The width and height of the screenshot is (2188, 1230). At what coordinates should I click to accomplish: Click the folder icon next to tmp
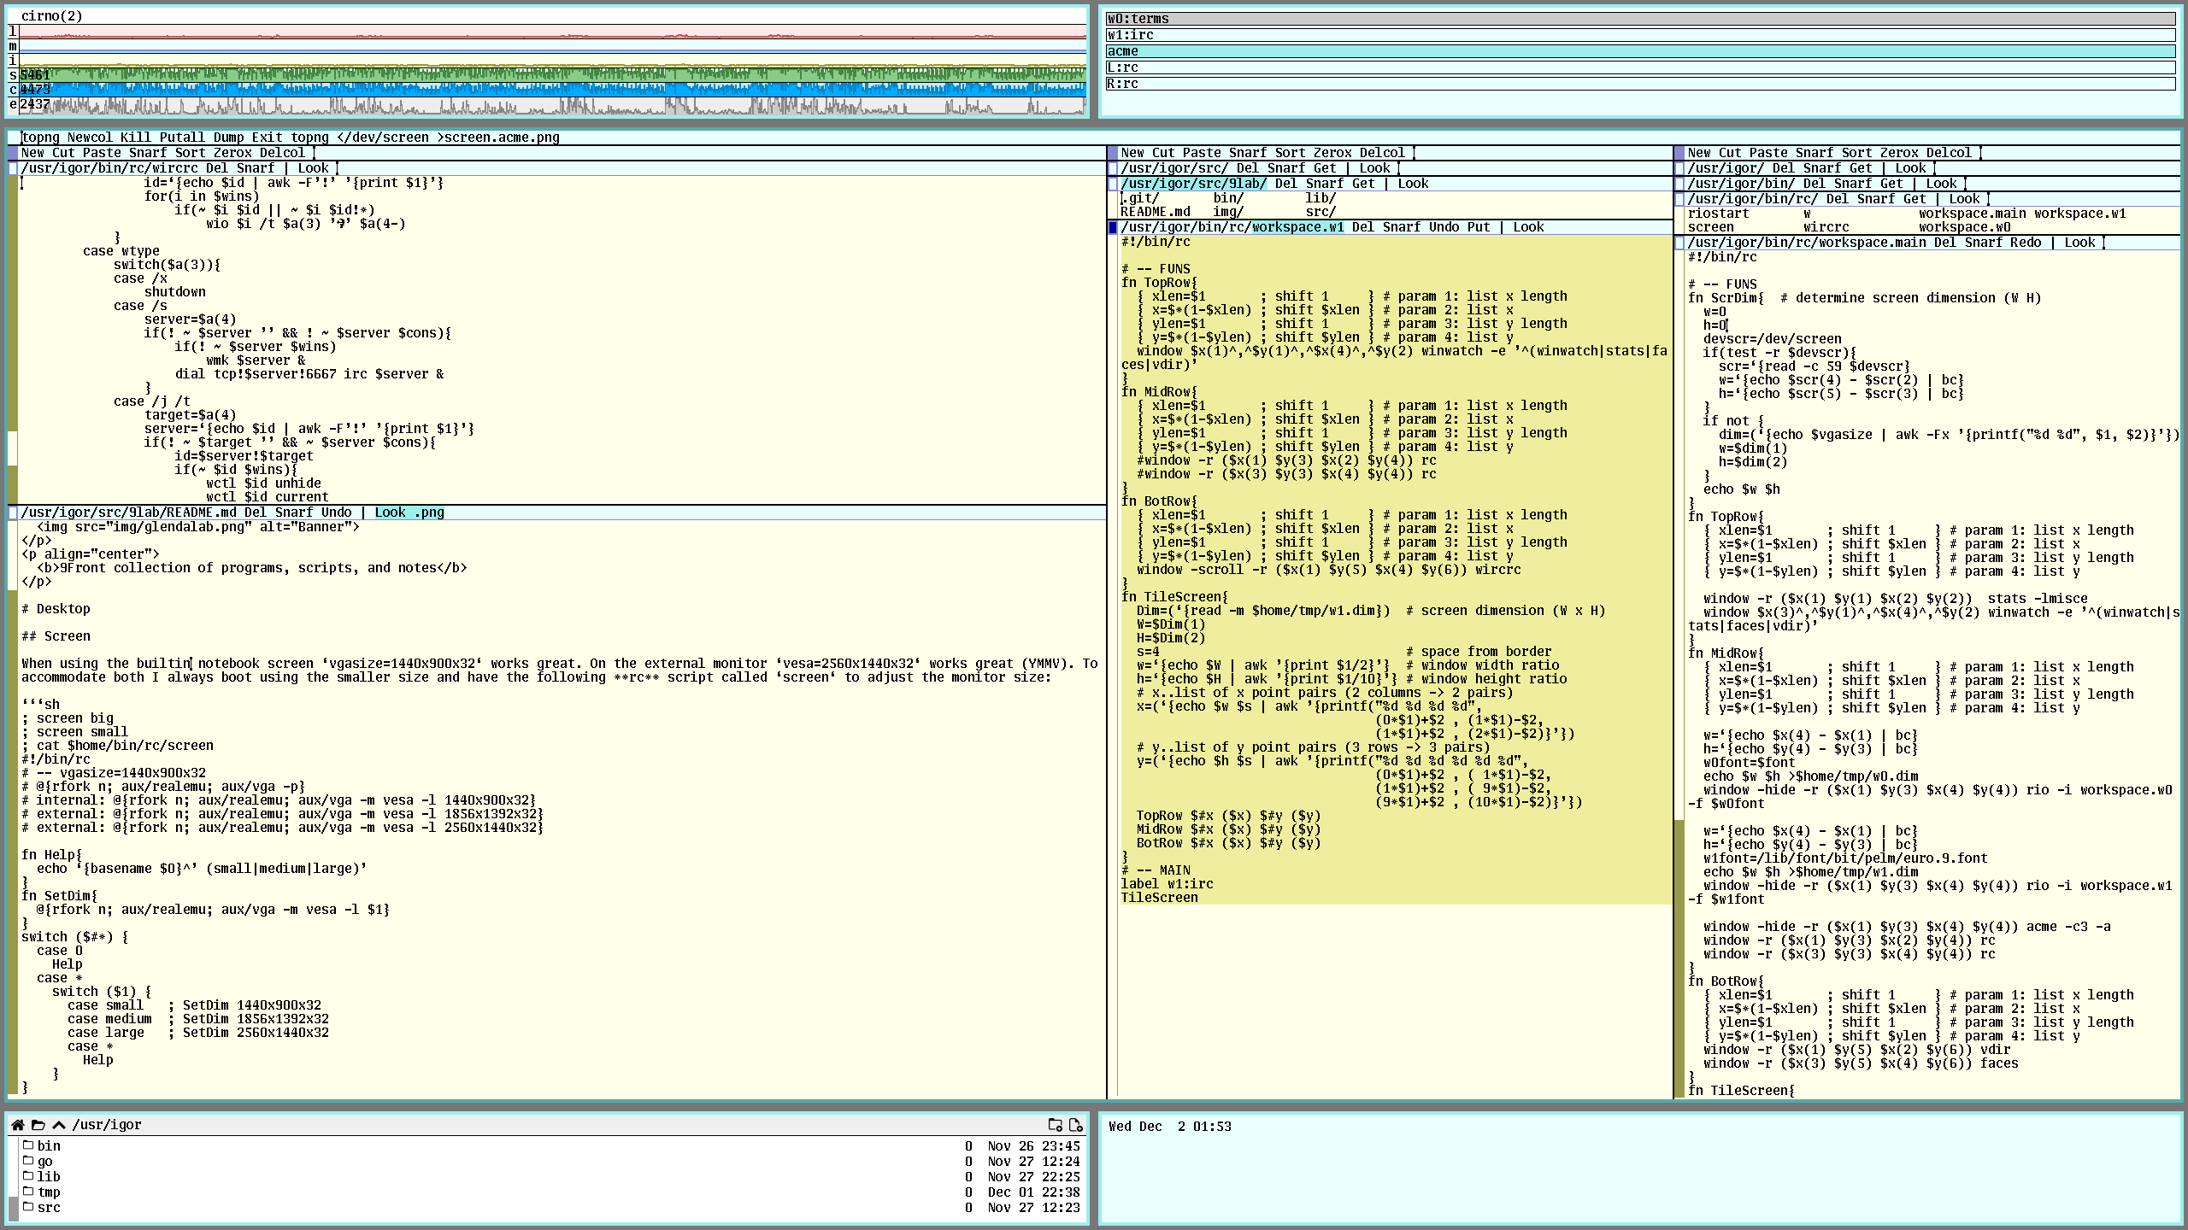(x=28, y=1192)
